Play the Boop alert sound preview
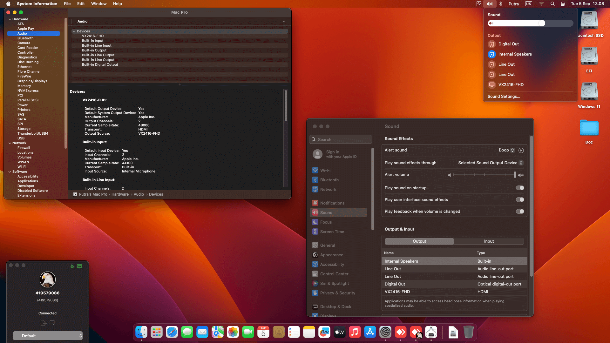Image resolution: width=610 pixels, height=343 pixels. click(521, 151)
